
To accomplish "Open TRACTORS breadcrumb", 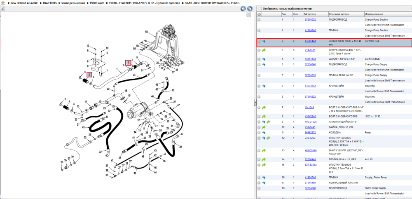I will pyautogui.click(x=50, y=3).
